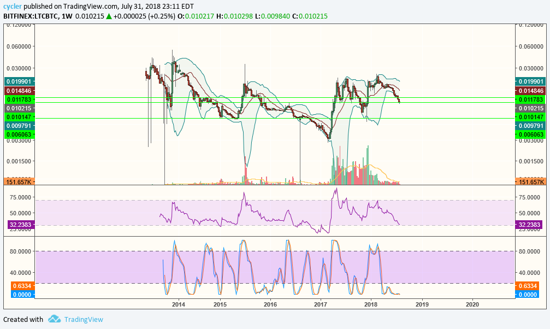Click the purple 32.2383 RSI label on right axis
Viewport: 550px width, 329px height.
coord(529,225)
